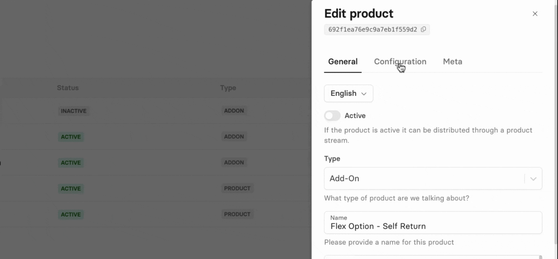Select the General tab
This screenshot has width=558, height=259.
click(x=343, y=61)
